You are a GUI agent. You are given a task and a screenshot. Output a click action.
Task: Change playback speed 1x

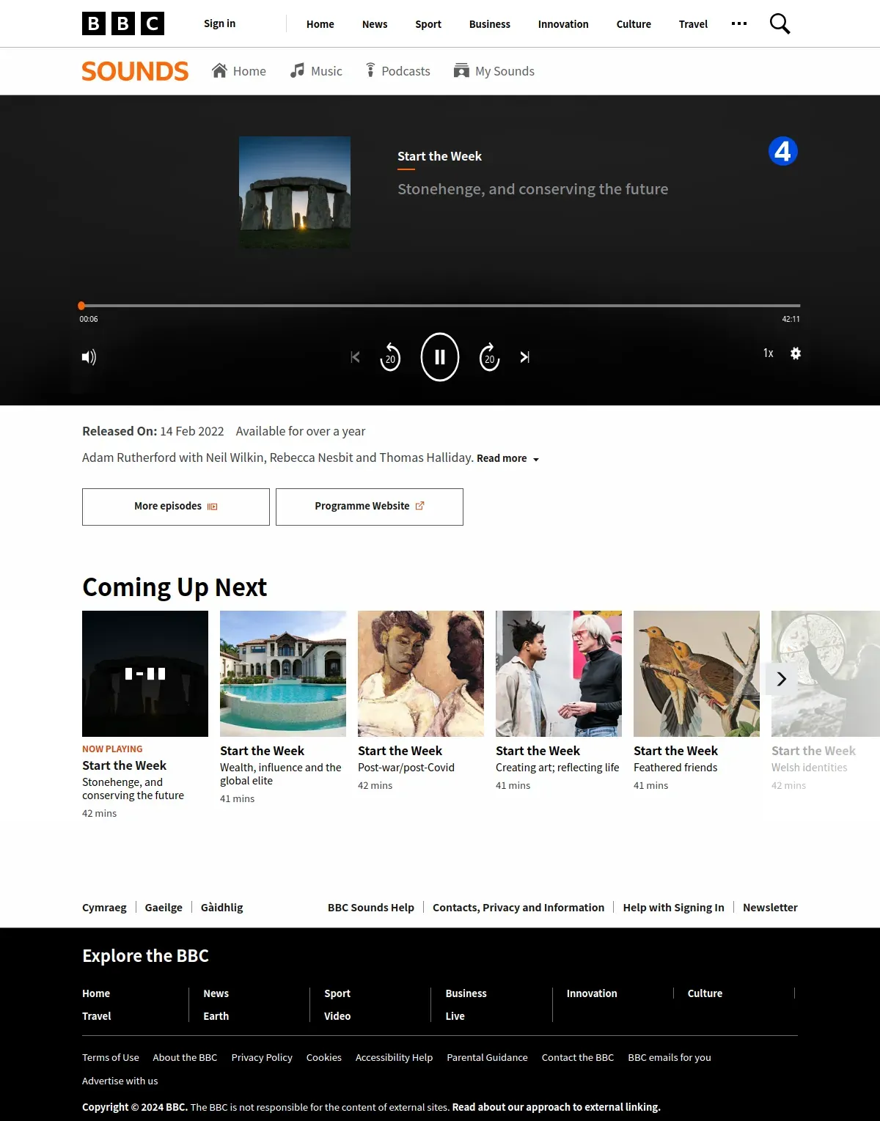click(x=768, y=353)
